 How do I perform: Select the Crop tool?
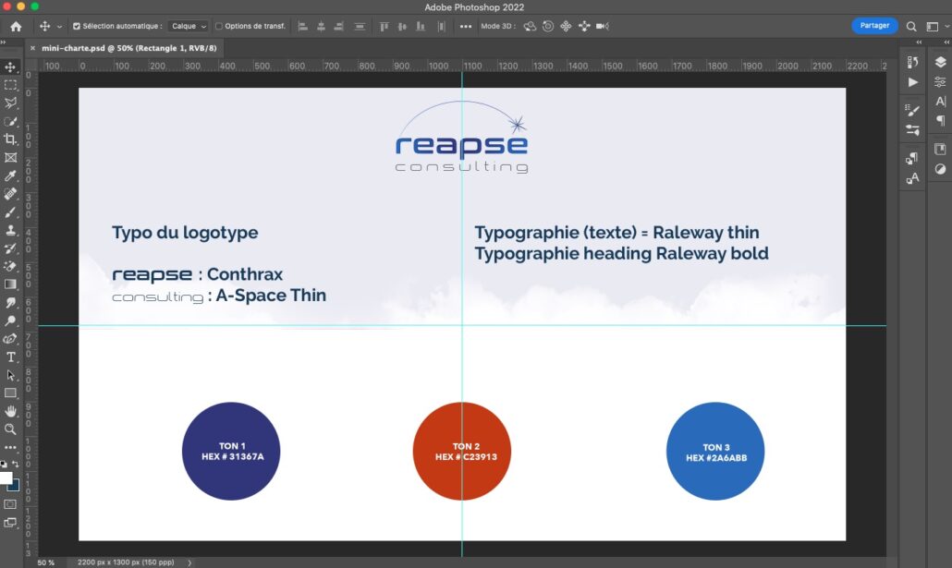[x=10, y=139]
